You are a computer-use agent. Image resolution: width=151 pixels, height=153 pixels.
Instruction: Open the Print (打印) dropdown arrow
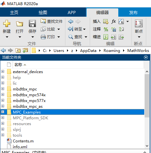click(59, 37)
